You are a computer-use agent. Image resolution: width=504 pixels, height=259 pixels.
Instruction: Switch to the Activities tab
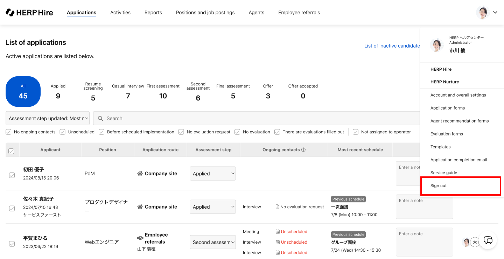pos(120,13)
